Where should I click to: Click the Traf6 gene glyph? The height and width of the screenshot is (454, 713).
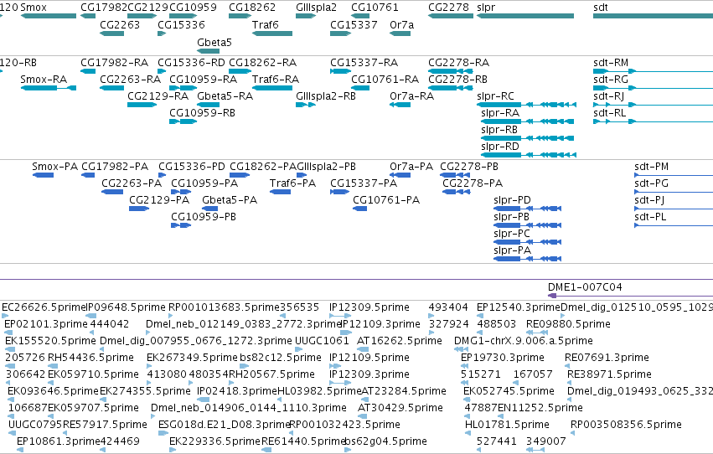[272, 34]
